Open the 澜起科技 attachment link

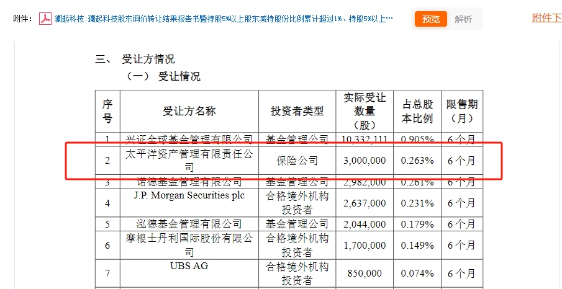224,19
